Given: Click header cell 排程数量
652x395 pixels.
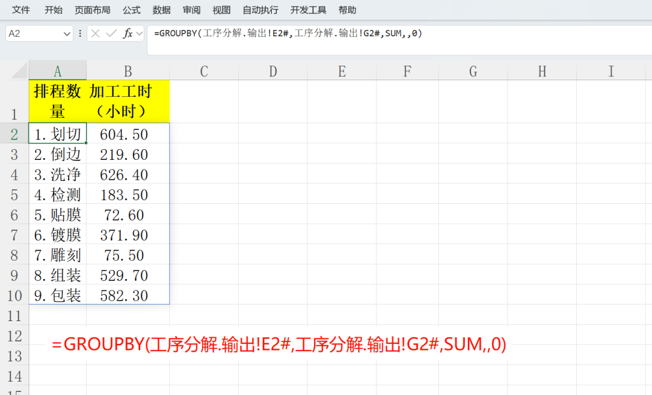Looking at the screenshot, I should point(57,101).
